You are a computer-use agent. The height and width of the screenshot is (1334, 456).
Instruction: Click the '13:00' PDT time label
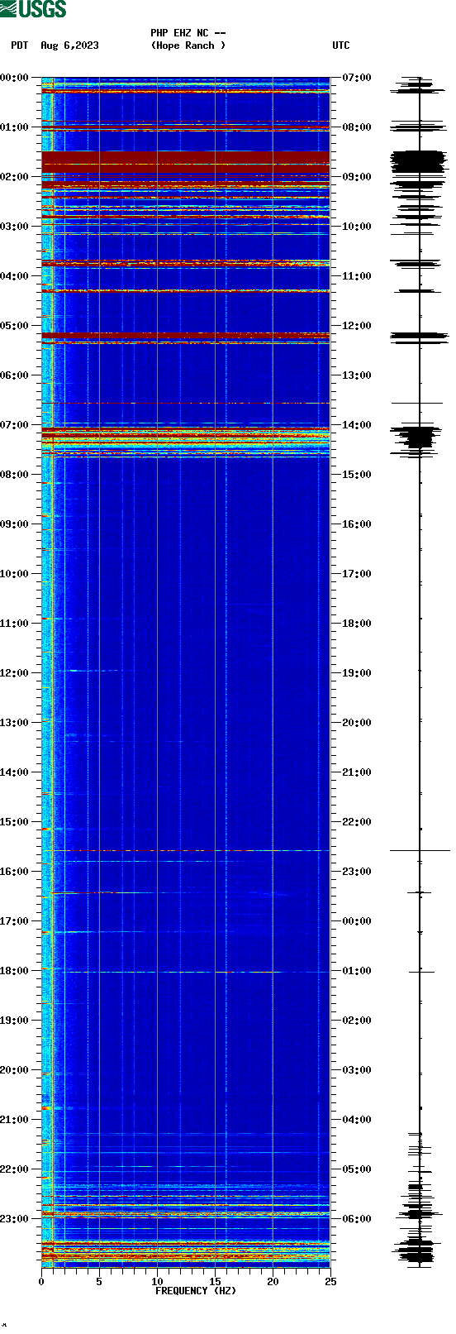[x=14, y=723]
